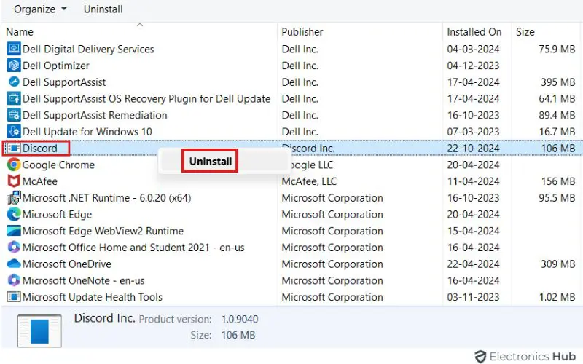Click the 395 MB size cell

pyautogui.click(x=558, y=82)
